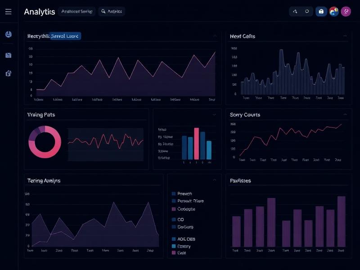
Task: Focus the "Anjlalec" search field
Action: [112, 11]
